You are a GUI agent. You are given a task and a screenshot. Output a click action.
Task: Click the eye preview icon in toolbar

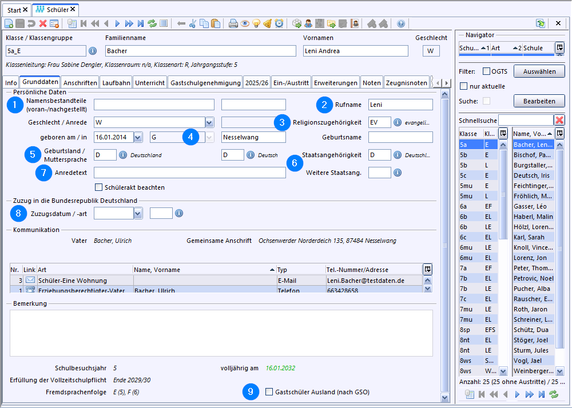tap(245, 23)
